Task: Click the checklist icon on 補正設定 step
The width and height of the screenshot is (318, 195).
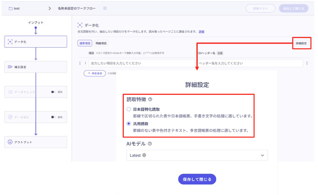Action: (x=10, y=67)
